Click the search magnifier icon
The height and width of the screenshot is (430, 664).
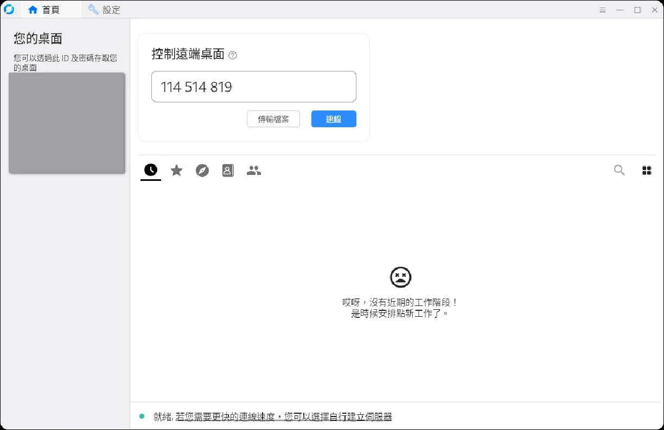pyautogui.click(x=619, y=171)
